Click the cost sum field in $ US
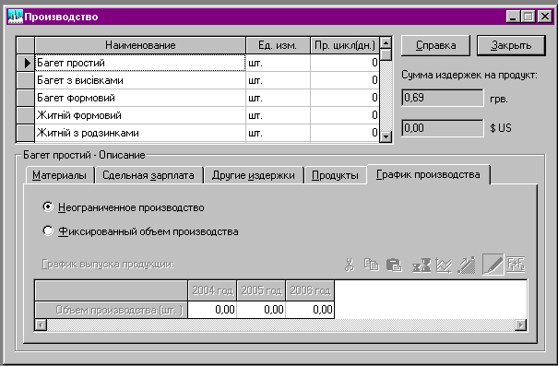 tap(443, 128)
